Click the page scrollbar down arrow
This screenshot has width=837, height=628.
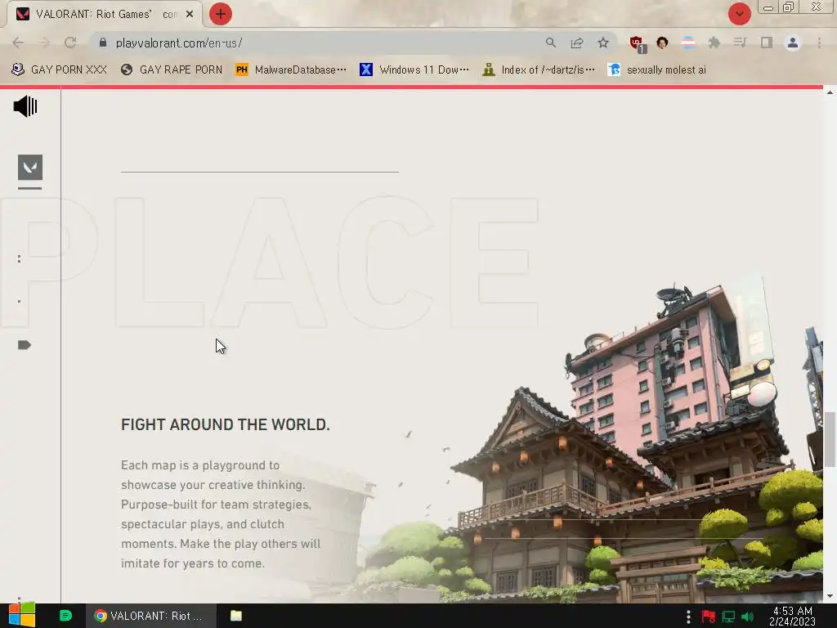pos(830,596)
